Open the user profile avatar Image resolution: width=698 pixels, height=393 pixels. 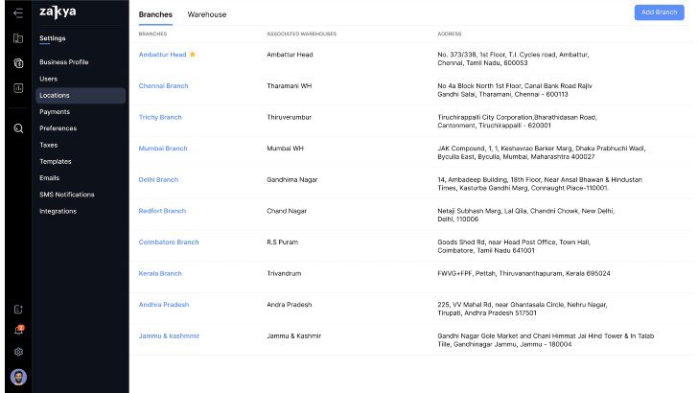tap(18, 377)
